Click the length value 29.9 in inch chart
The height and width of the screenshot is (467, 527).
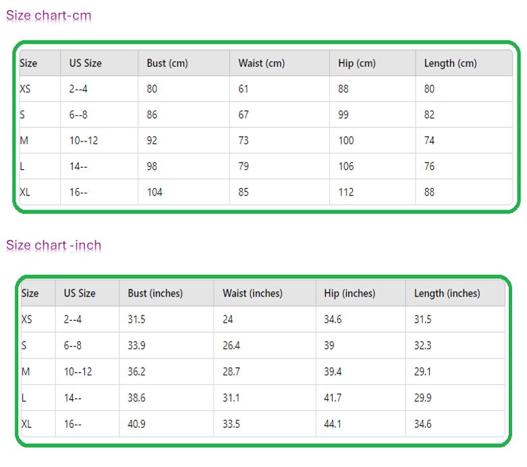point(423,398)
